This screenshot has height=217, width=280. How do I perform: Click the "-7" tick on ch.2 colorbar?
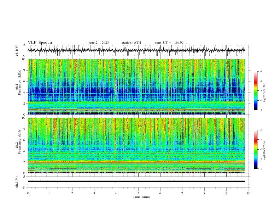point(261,169)
